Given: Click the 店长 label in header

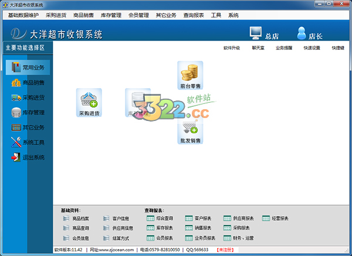Looking at the screenshot, I should 316,36.
